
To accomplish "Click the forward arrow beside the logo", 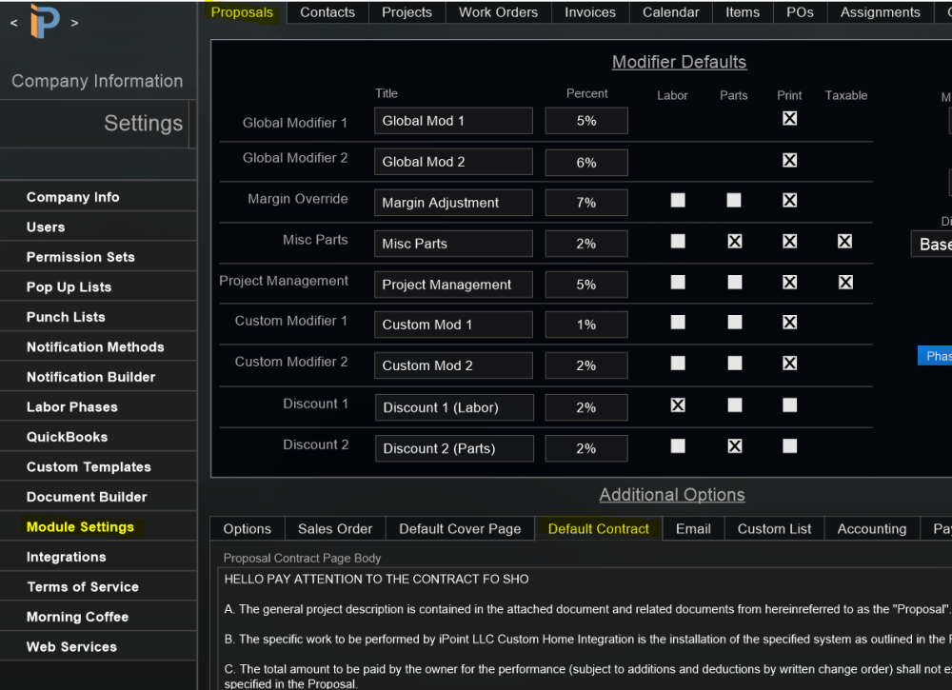I will coord(75,22).
